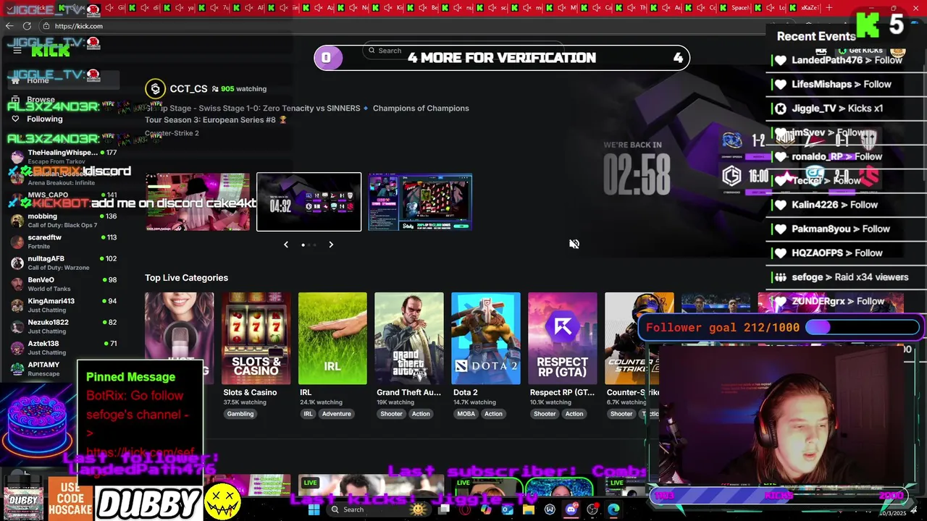Click the IRL tag under IRL category
Viewport: 927px width, 521px height.
click(308, 414)
